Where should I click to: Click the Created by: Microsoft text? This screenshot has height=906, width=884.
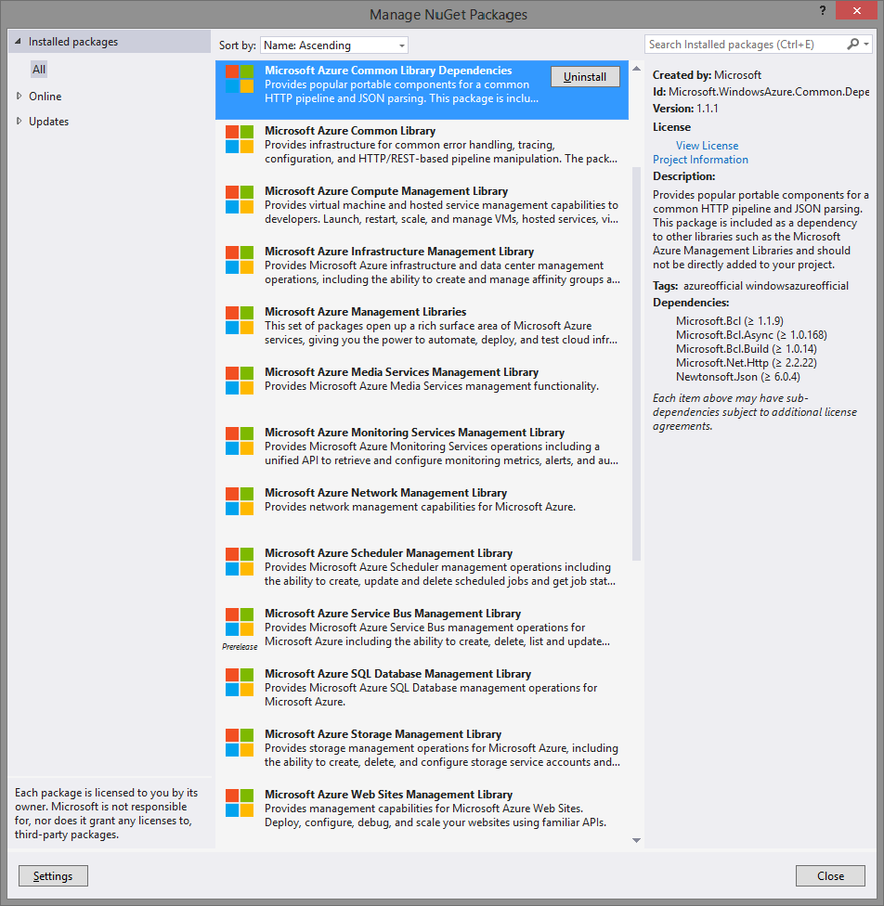707,75
